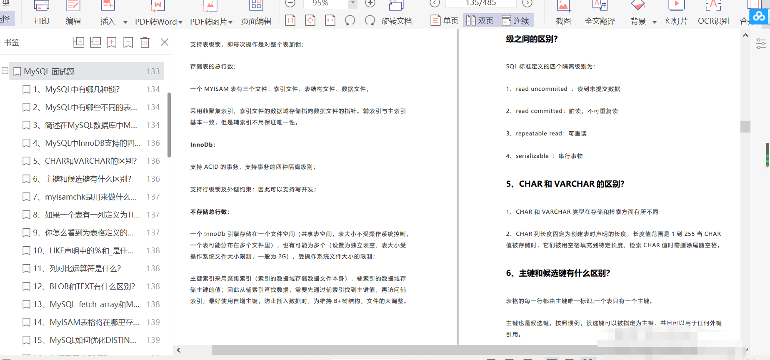Fit page to window icon

click(x=310, y=20)
